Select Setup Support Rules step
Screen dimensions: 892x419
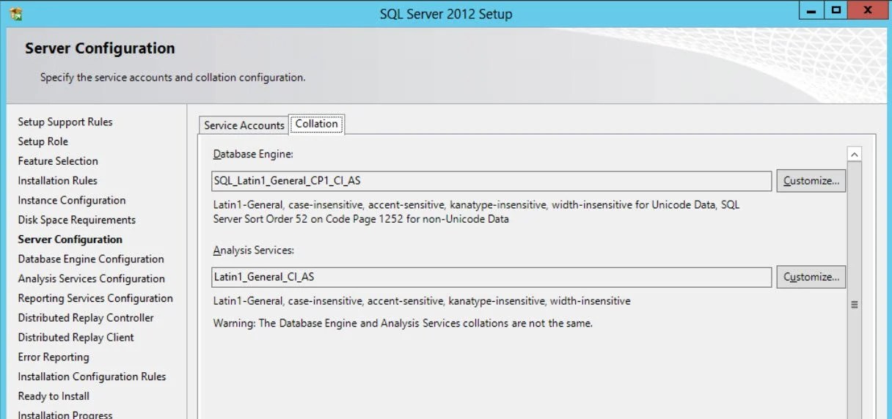(x=65, y=122)
